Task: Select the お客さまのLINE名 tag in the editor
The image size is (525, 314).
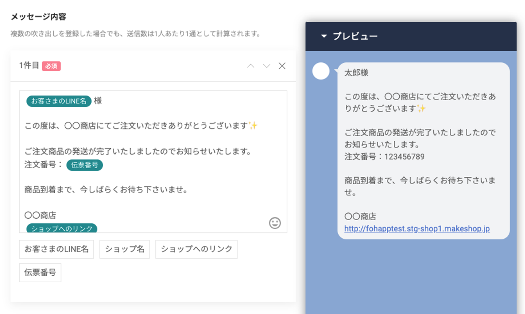Action: pos(59,101)
